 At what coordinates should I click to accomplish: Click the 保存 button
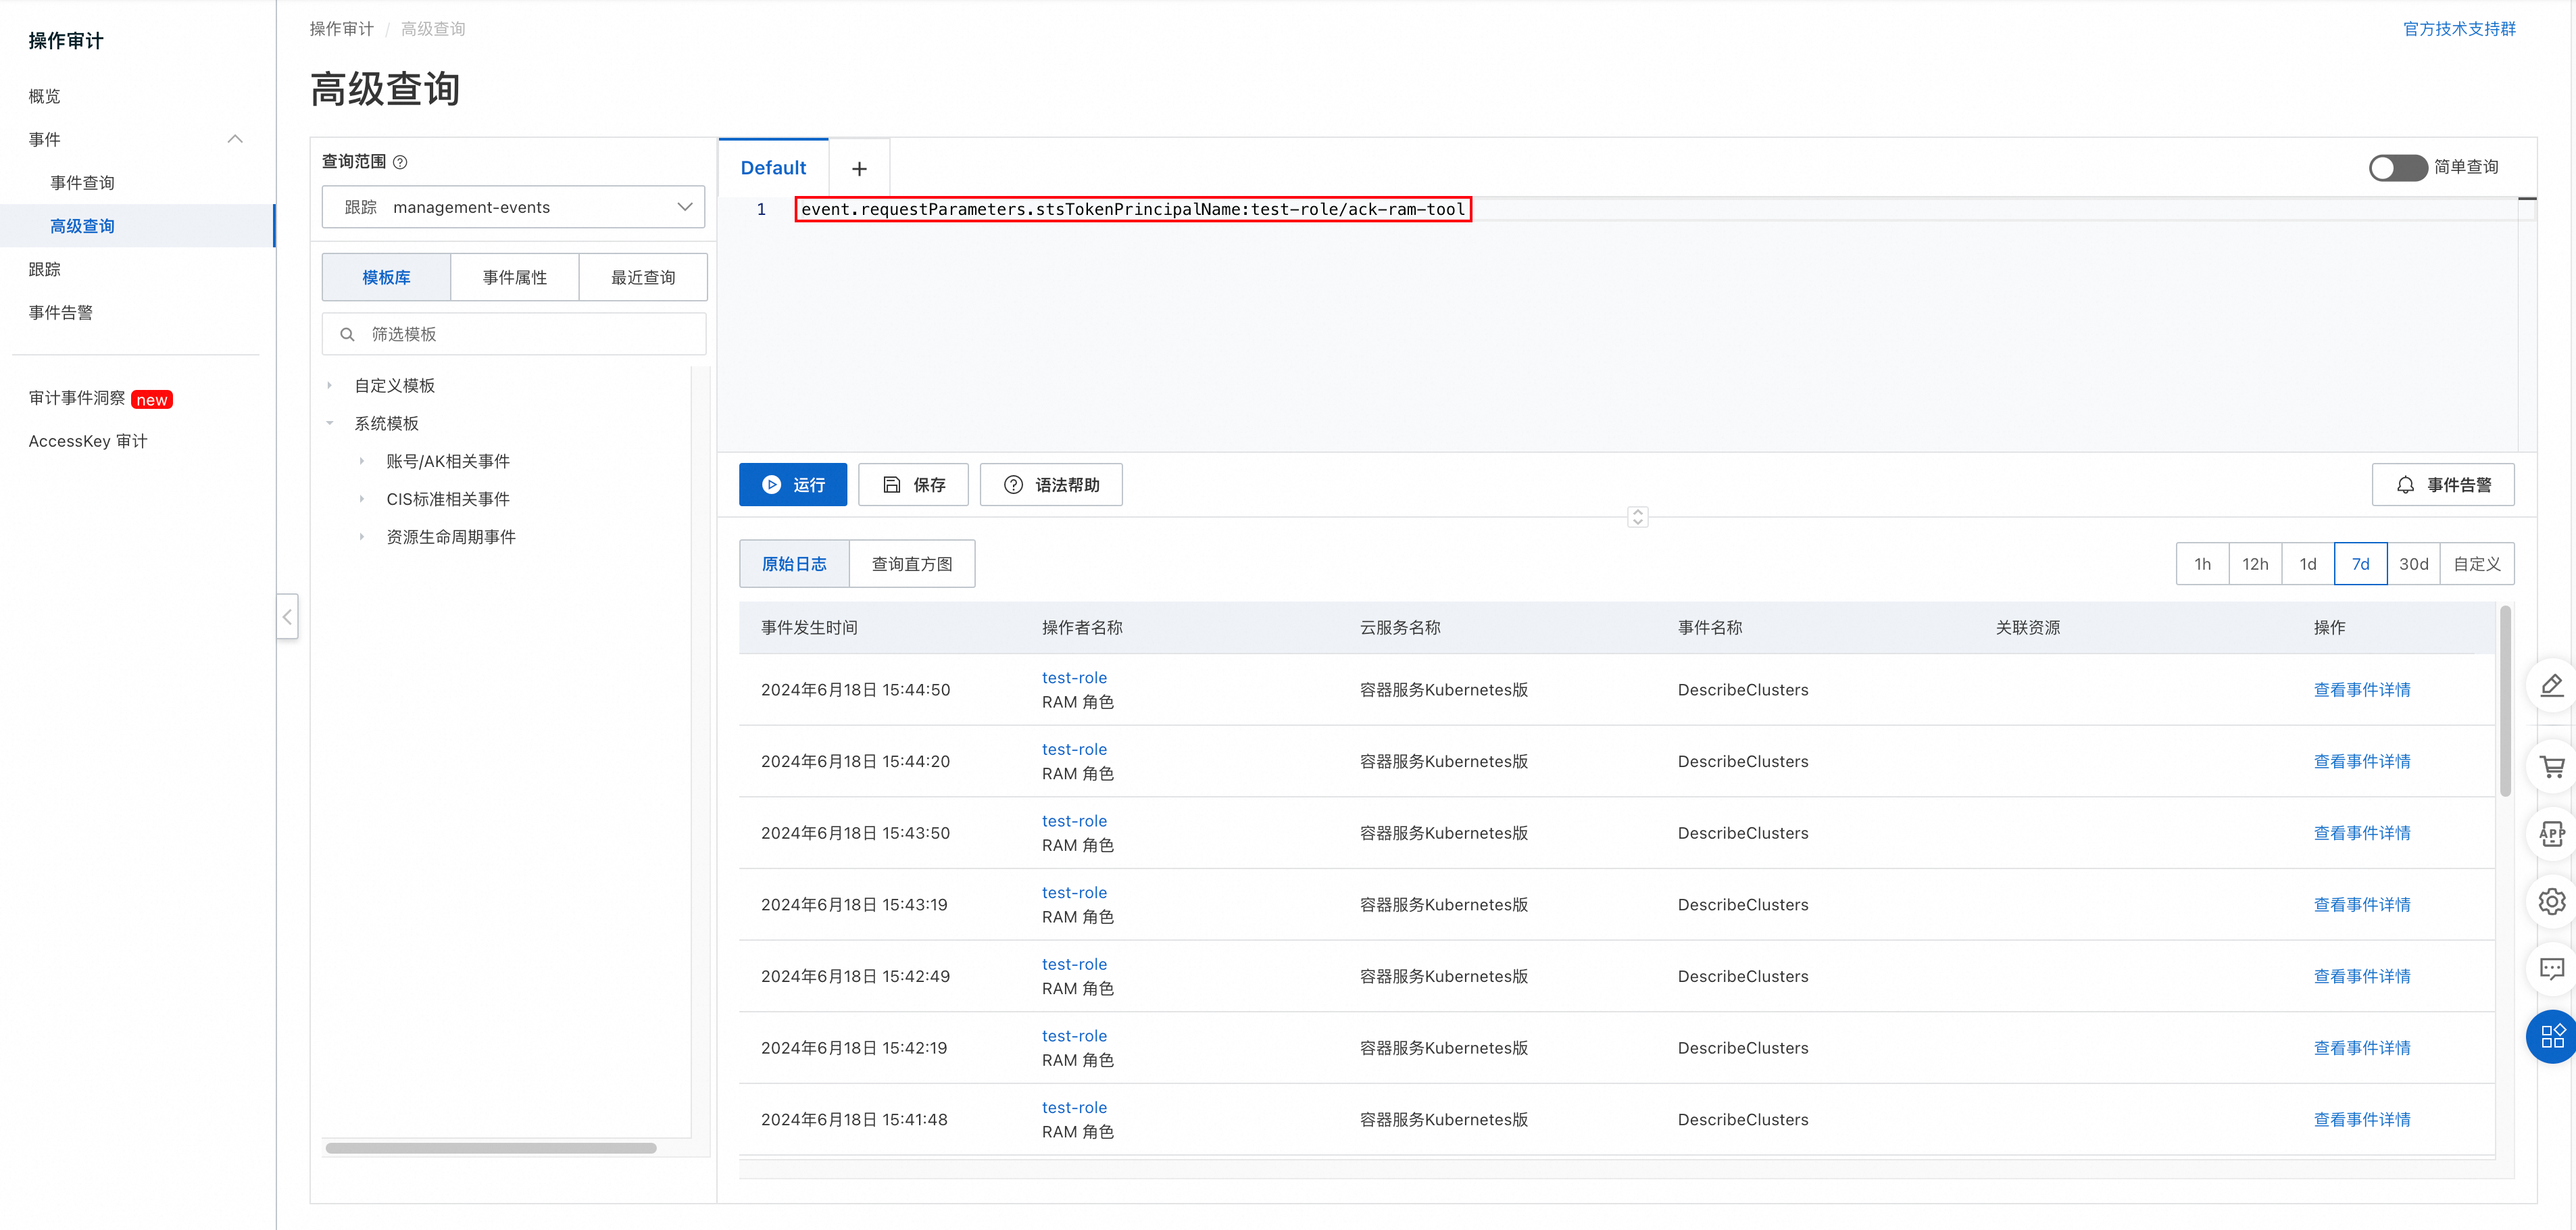tap(913, 485)
